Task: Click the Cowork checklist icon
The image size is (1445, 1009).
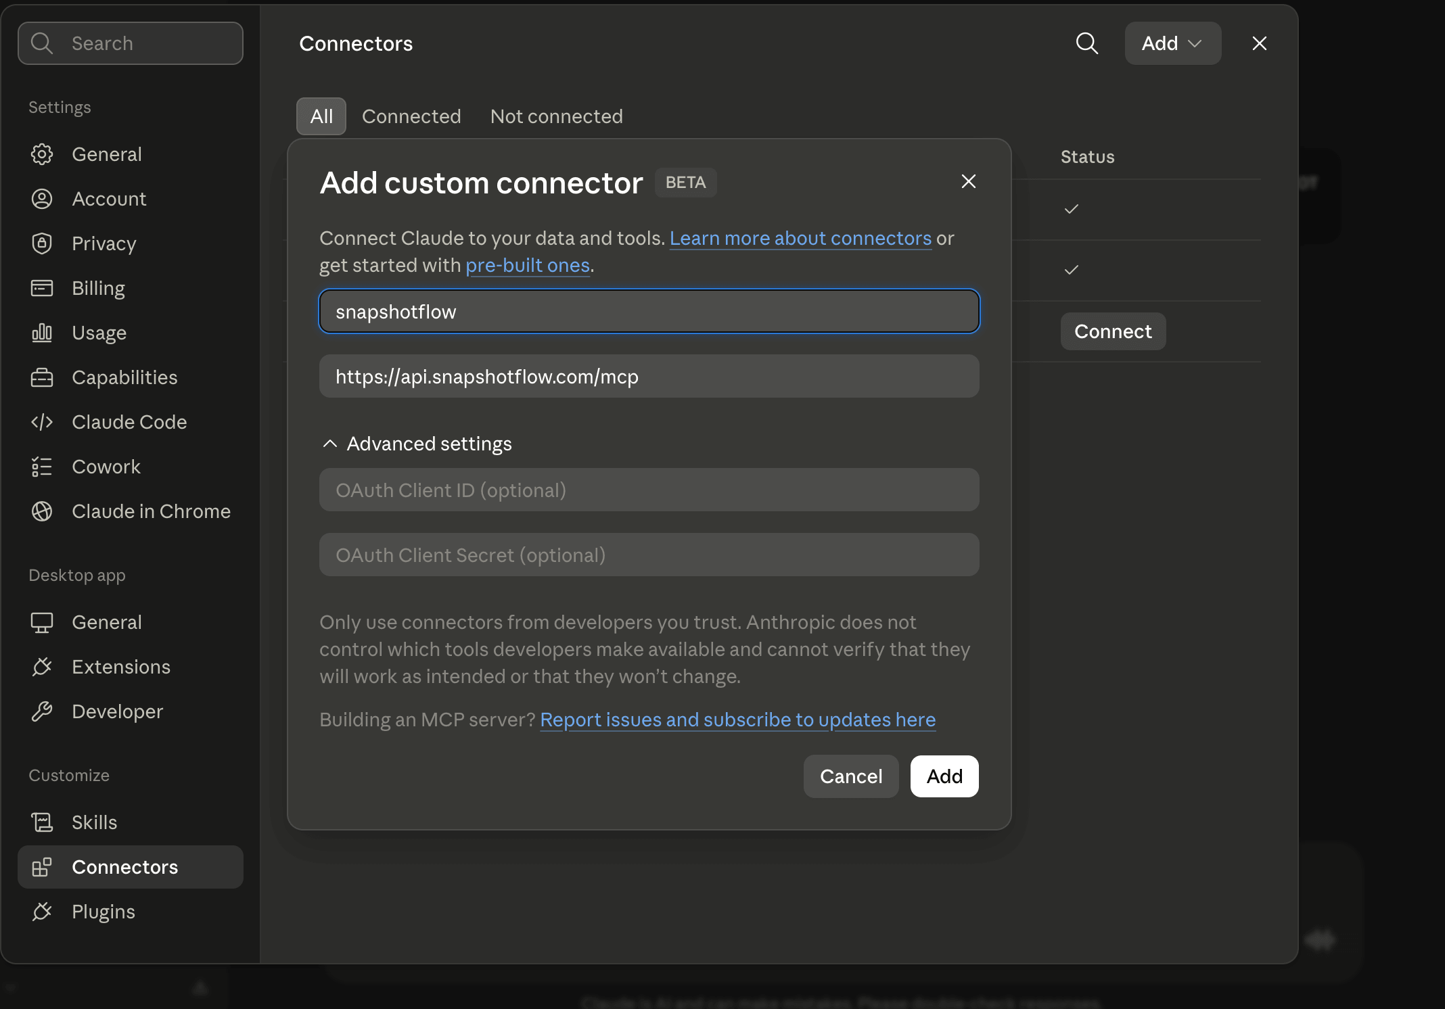Action: [42, 467]
